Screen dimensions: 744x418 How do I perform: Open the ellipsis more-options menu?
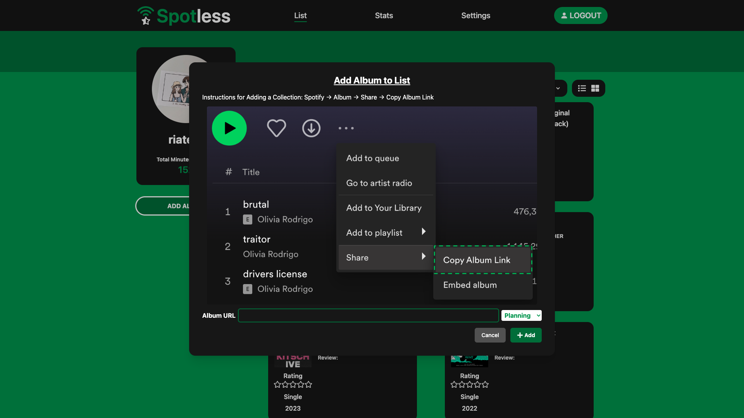(346, 128)
